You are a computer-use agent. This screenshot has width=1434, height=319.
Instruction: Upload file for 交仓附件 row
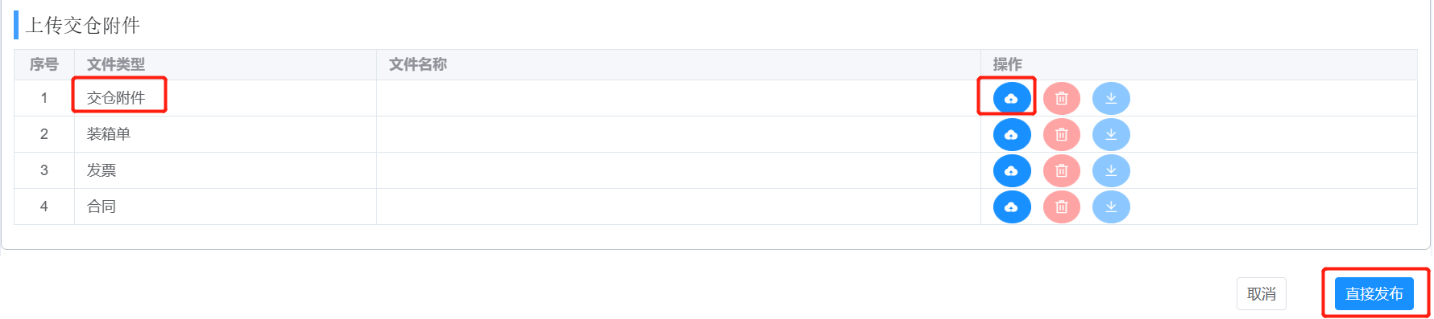[x=1012, y=98]
